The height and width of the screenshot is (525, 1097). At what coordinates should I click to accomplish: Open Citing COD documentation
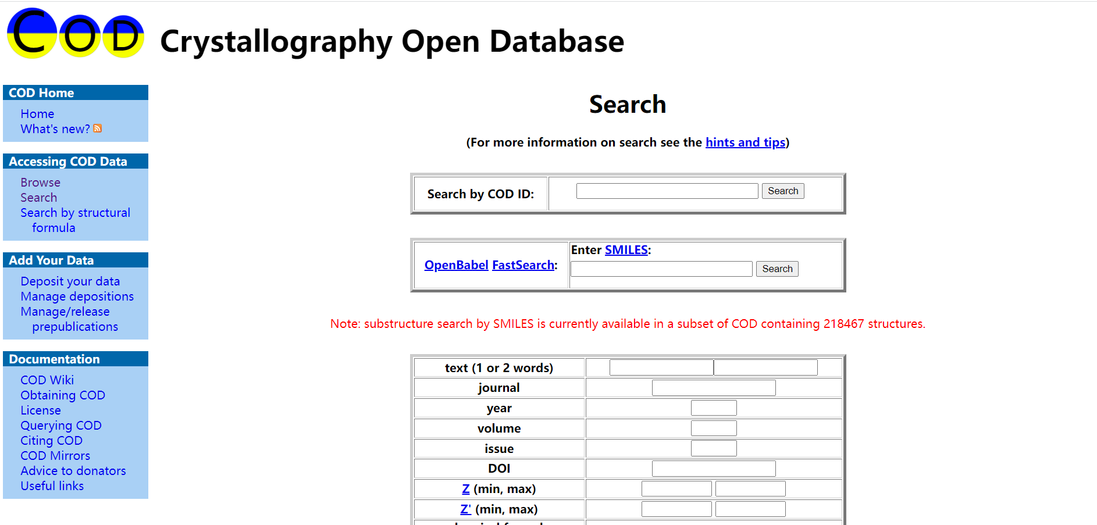pos(51,440)
